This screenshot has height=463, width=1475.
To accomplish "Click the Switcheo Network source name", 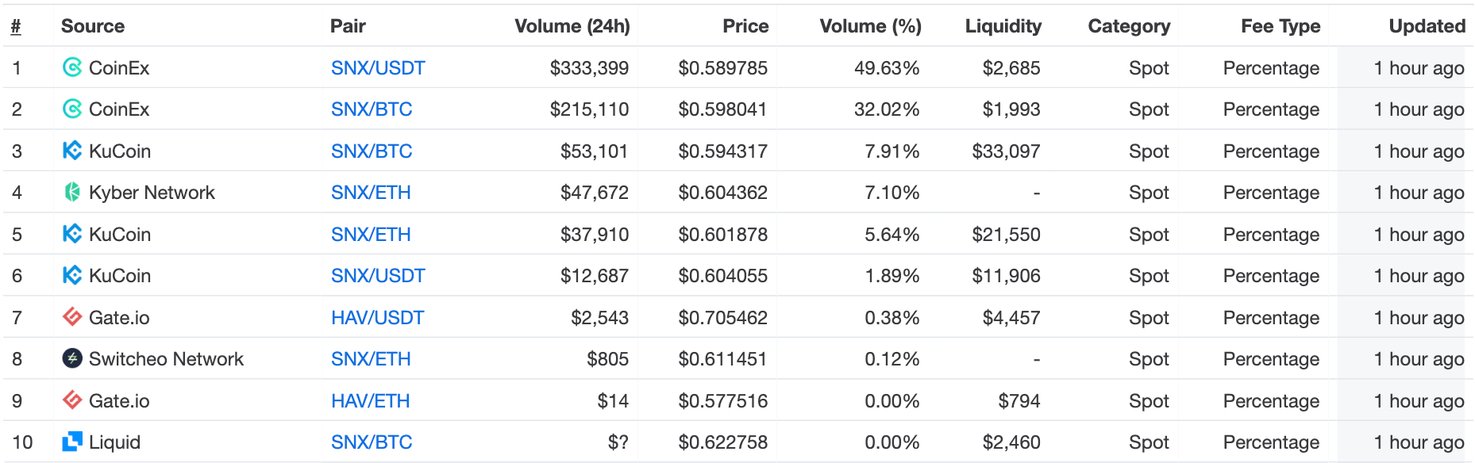I will coord(166,359).
